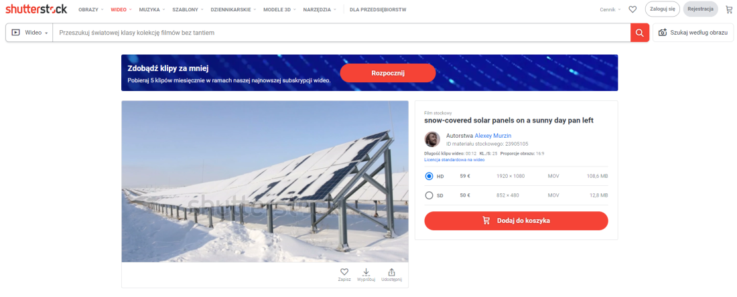The image size is (737, 297).
Task: Click the search input field
Action: click(x=341, y=33)
